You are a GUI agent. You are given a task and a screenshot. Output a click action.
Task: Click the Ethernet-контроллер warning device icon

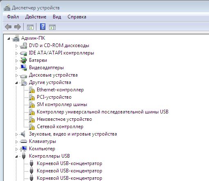click(x=32, y=90)
